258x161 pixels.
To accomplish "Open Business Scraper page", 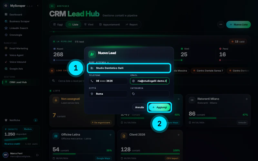I will pyautogui.click(x=19, y=21).
